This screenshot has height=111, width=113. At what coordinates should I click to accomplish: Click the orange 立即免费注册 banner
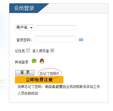(x=39, y=80)
